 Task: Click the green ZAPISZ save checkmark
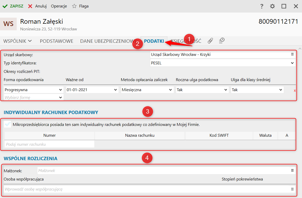coord(5,6)
